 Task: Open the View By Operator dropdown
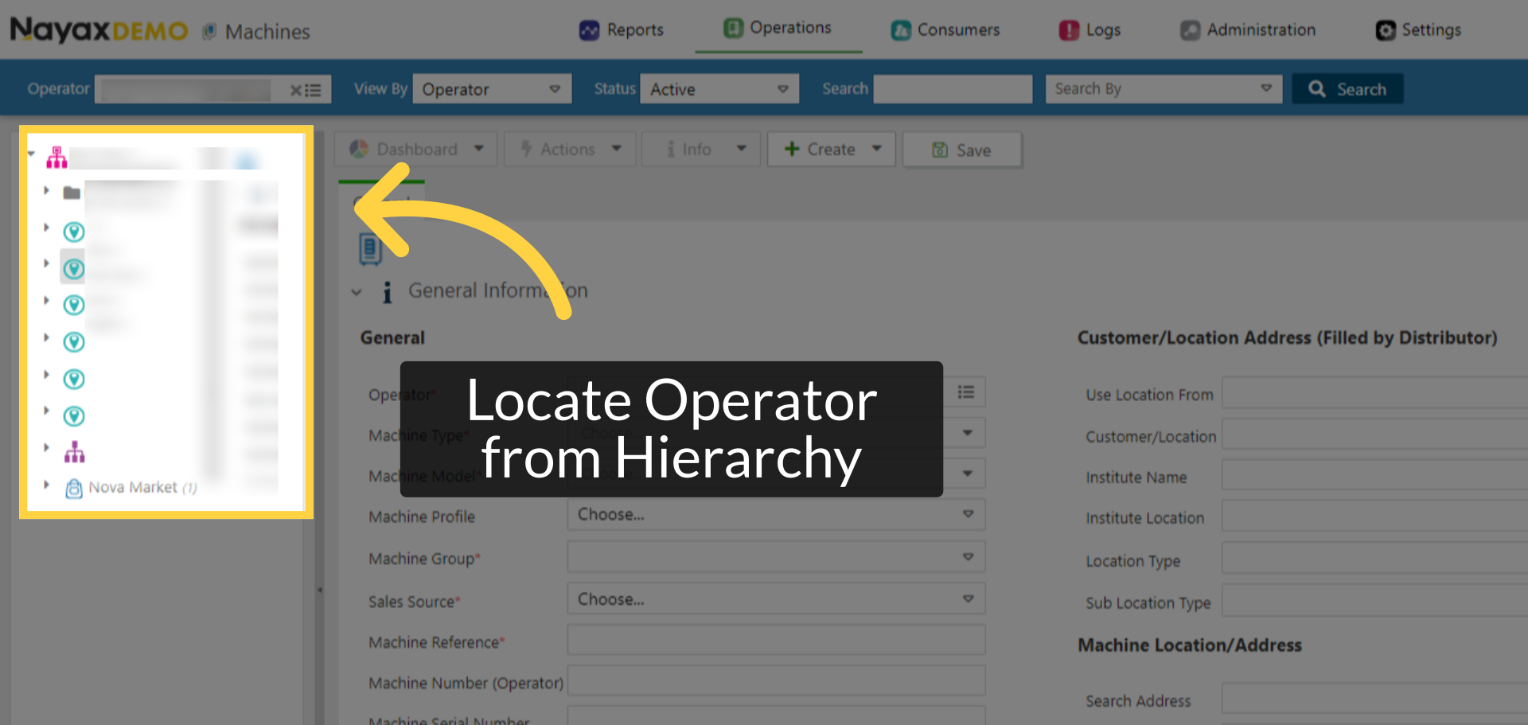click(x=492, y=89)
